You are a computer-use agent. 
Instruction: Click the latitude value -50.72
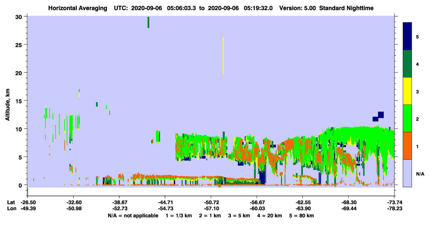coord(211,202)
